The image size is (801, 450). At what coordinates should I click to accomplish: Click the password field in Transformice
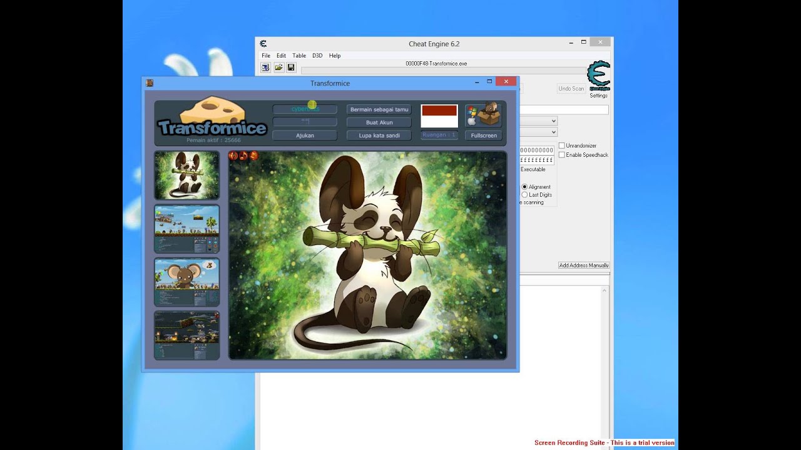(305, 122)
